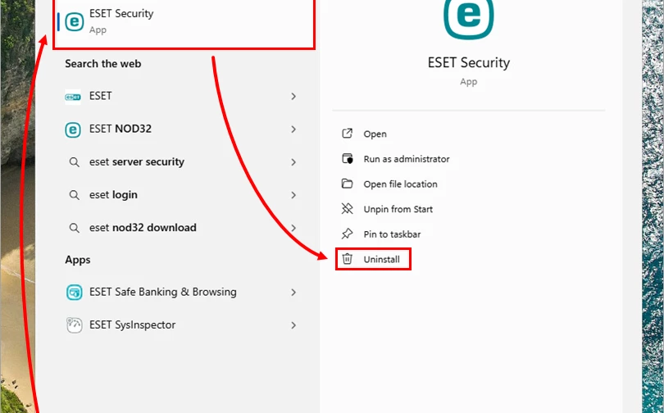Screen dimensions: 664x413
Task: Click the ESET Safe Banking & Browsing icon
Action: click(x=74, y=293)
